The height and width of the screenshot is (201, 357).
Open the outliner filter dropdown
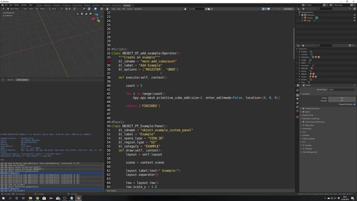(x=350, y=9)
